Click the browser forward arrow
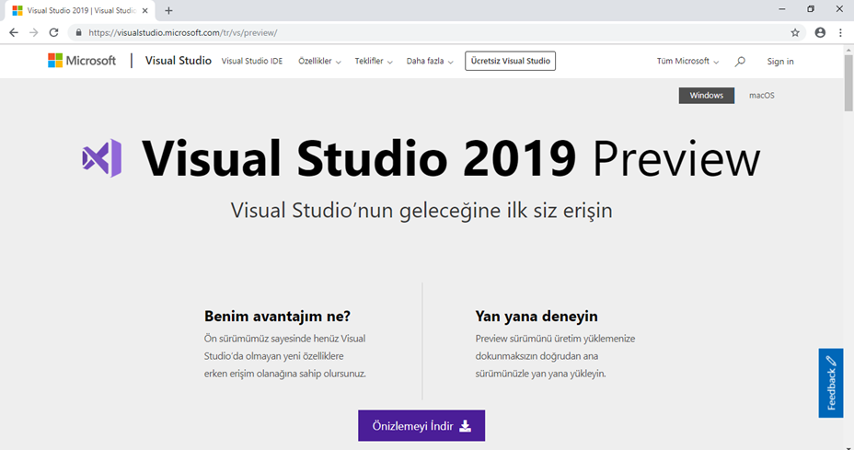Screen dimensions: 854x450 coord(34,33)
